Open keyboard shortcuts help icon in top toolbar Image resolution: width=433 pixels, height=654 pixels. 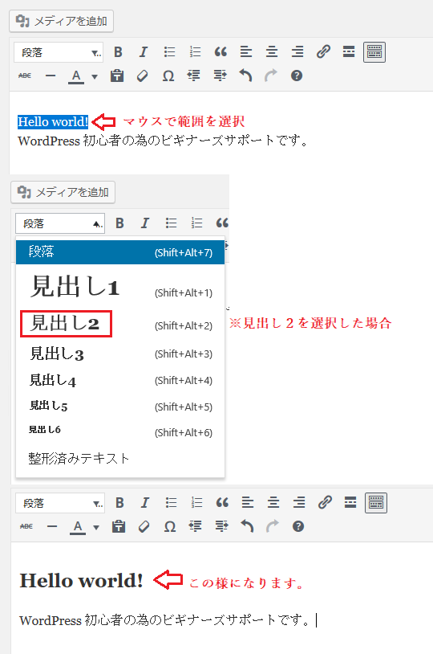297,76
